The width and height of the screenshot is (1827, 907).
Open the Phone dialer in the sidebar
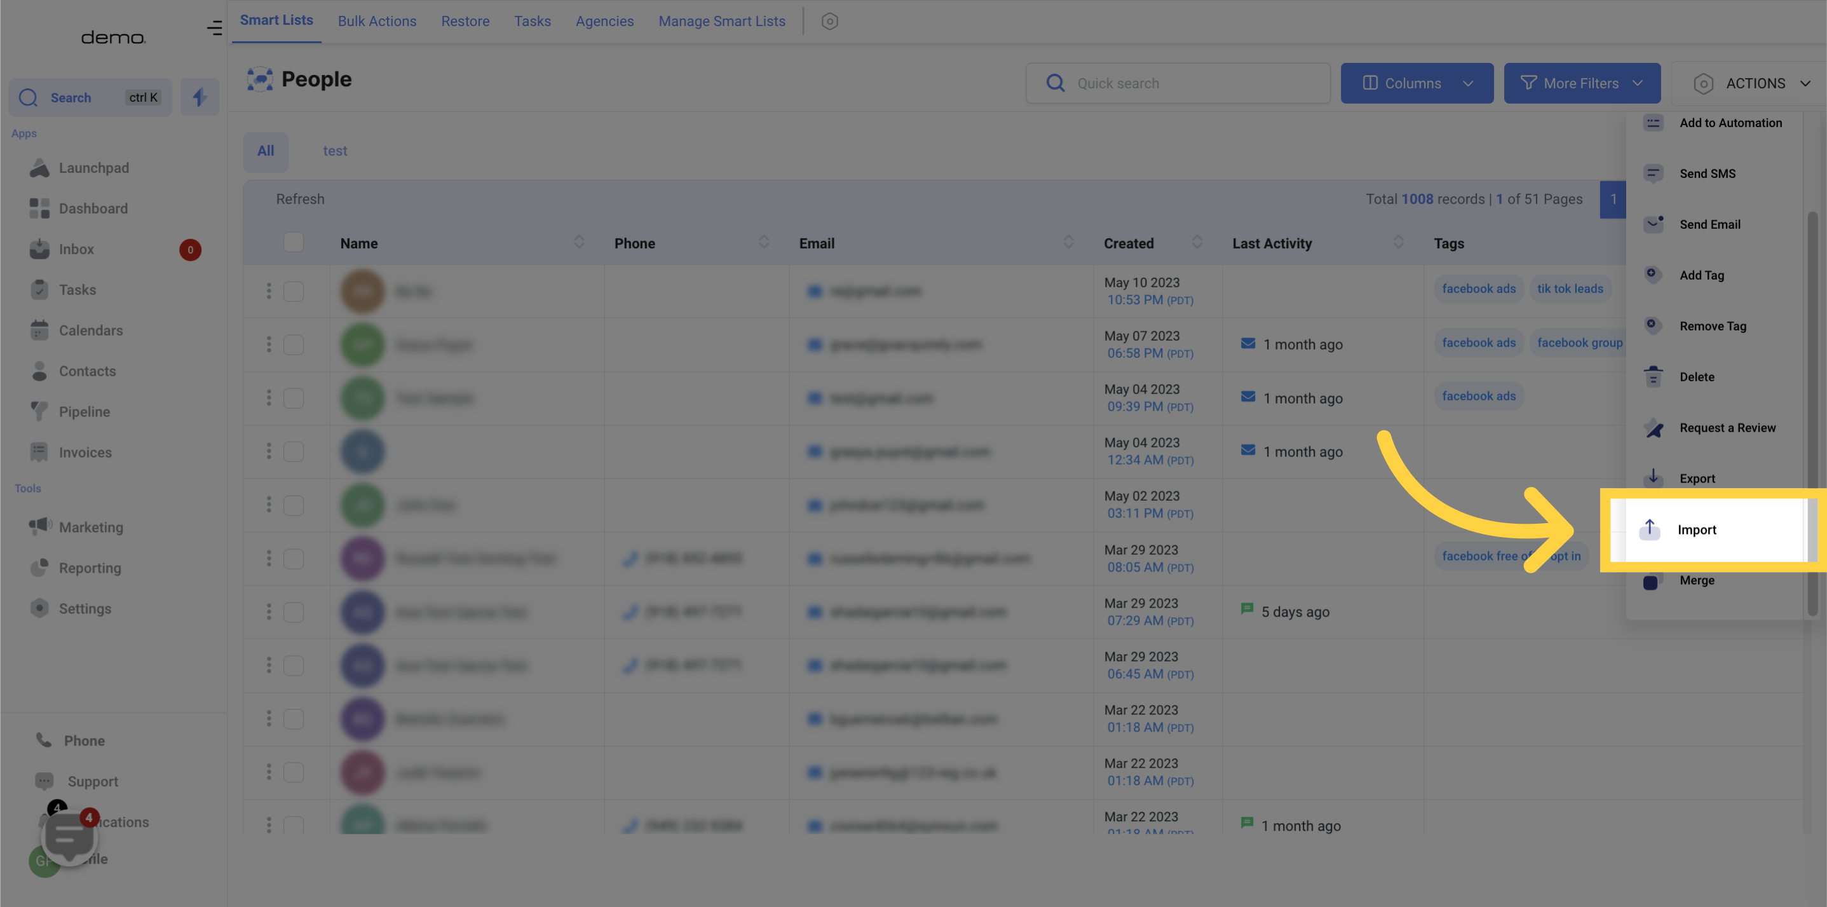70,740
